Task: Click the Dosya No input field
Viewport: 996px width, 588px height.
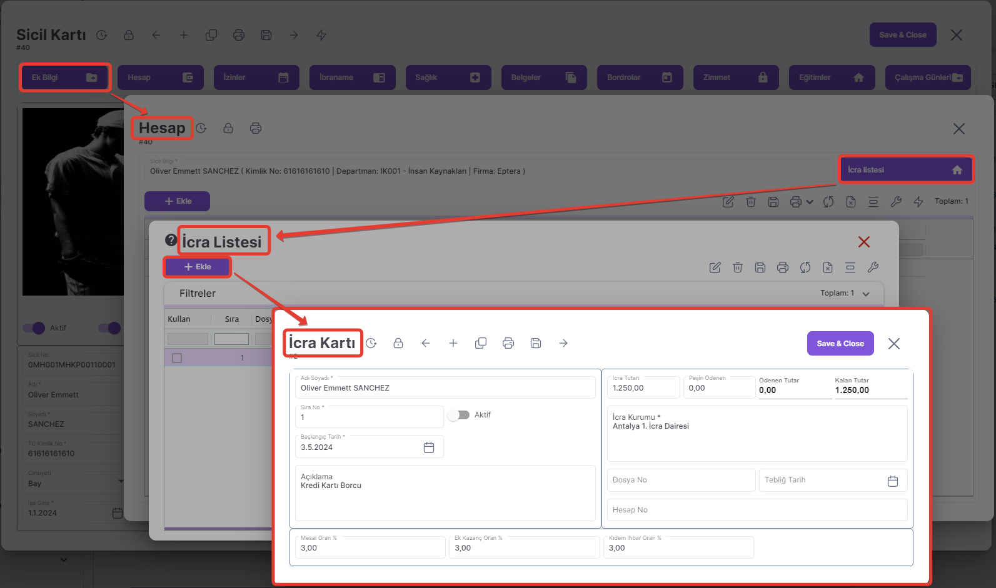Action: coord(681,480)
